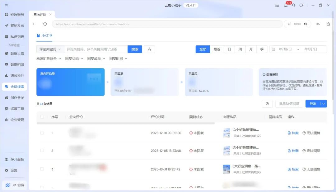Click the notification bell icon
The height and width of the screenshot is (192, 336).
point(286,5)
